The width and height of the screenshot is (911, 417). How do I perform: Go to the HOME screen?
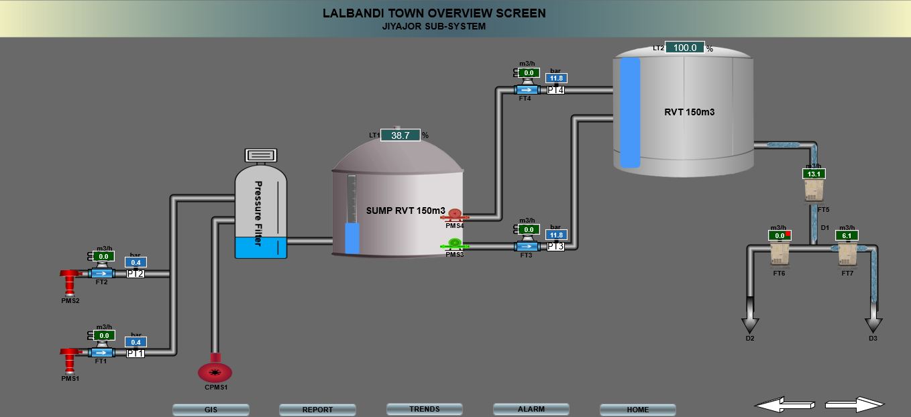[637, 410]
